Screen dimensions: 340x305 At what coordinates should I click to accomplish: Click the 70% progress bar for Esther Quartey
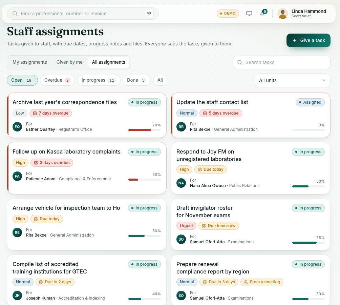tap(144, 130)
